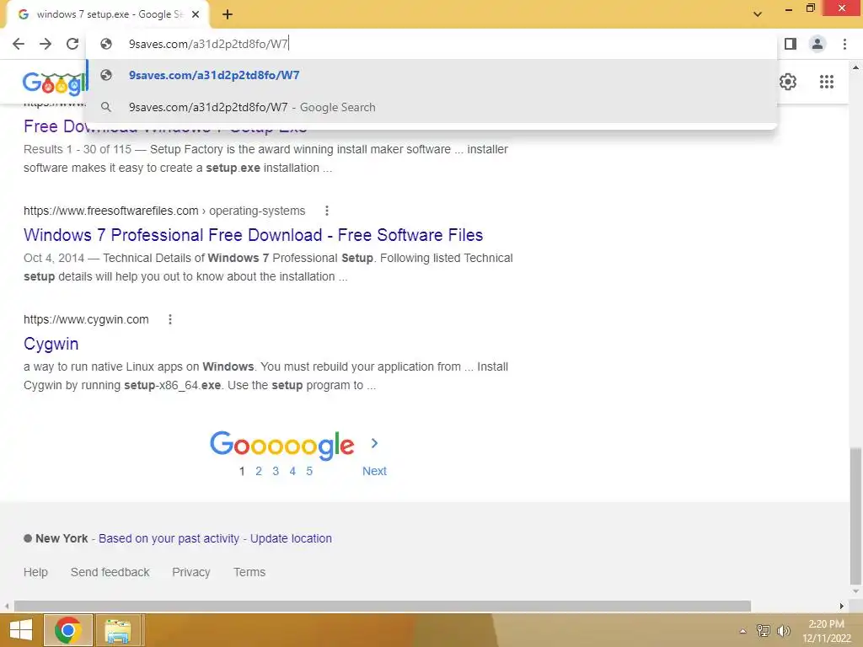Click the globe icon in the address bar

[x=106, y=44]
